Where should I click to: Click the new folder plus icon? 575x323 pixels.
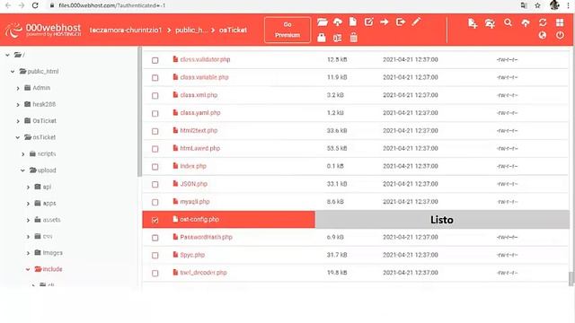tap(490, 23)
